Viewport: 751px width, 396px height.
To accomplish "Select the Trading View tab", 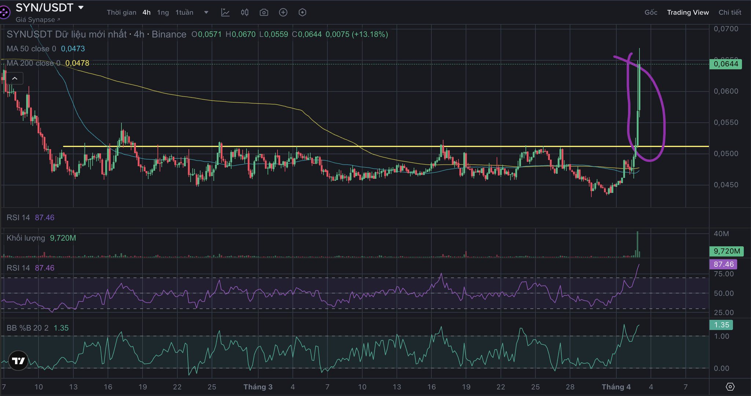I will click(688, 12).
